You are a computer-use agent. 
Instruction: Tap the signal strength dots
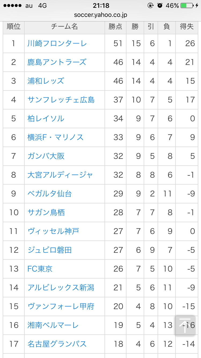click(12, 6)
